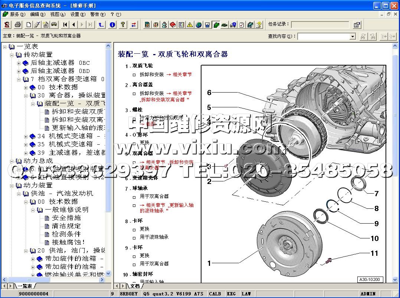Click the globe icon in the toolbar
The width and height of the screenshot is (400, 298).
point(199,25)
